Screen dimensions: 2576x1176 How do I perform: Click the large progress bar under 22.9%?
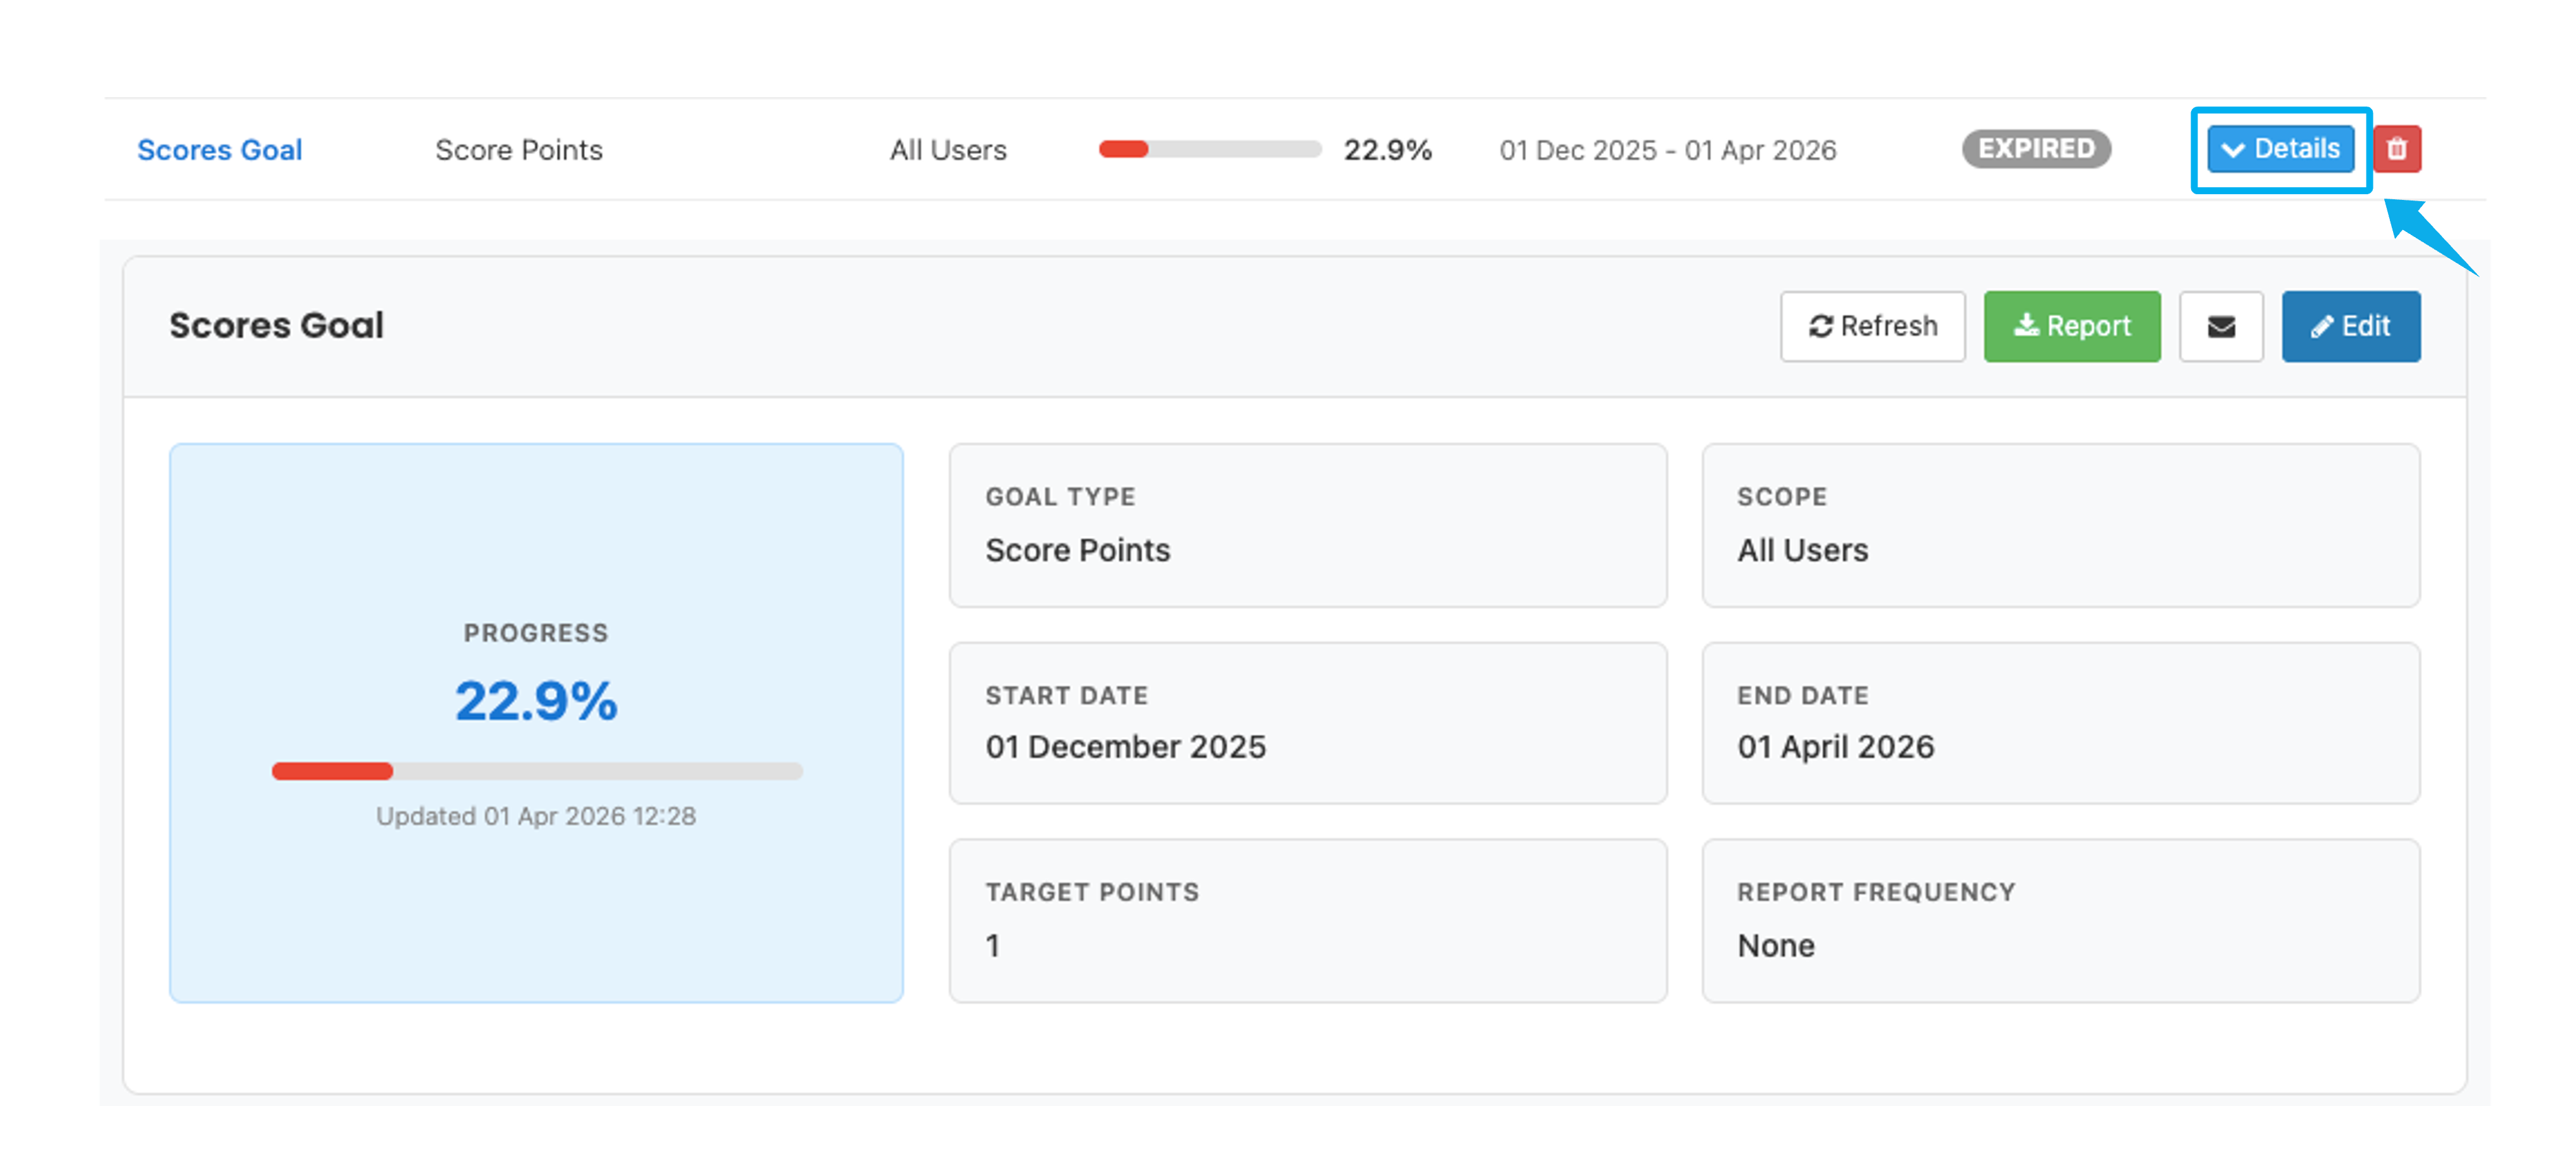pyautogui.click(x=537, y=771)
